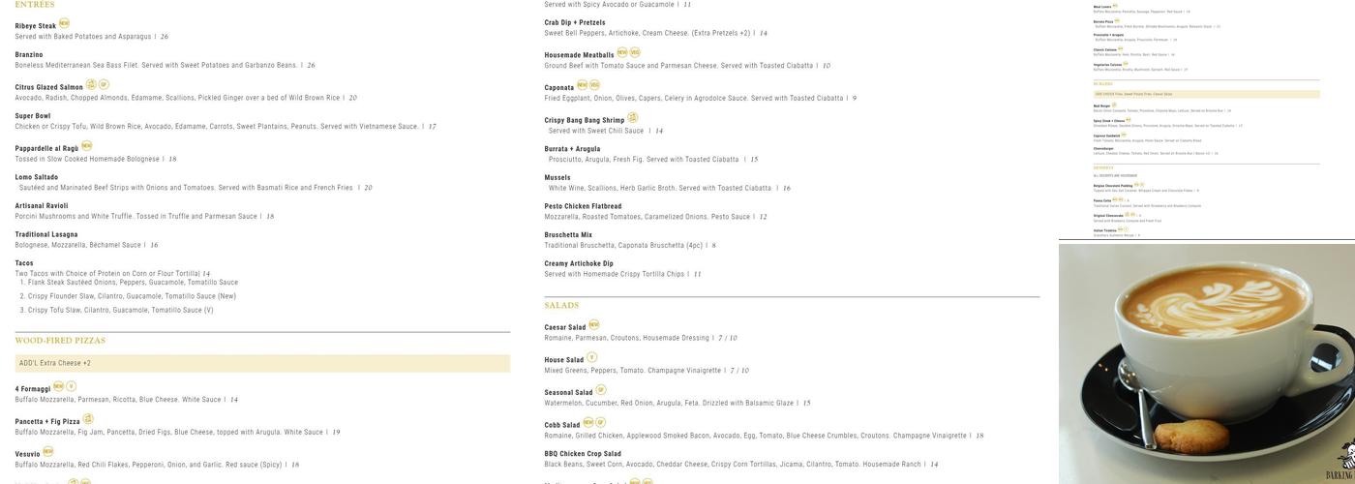This screenshot has width=1355, height=484.
Task: Click the Vesuvio pizza name
Action: click(28, 455)
